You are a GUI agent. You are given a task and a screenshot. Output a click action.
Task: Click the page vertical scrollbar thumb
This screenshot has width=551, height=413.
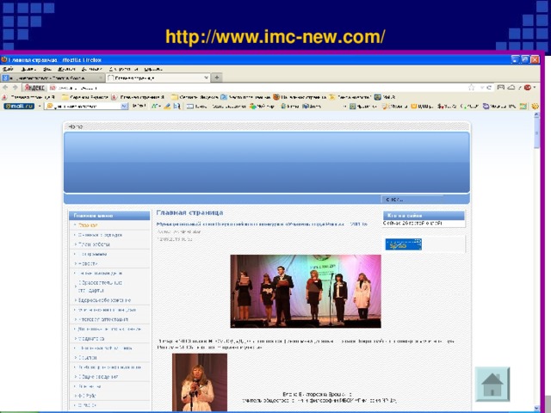tap(536, 132)
